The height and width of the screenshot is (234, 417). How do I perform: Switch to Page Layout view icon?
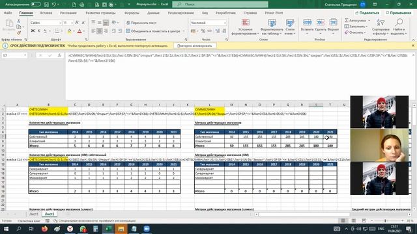click(x=353, y=221)
